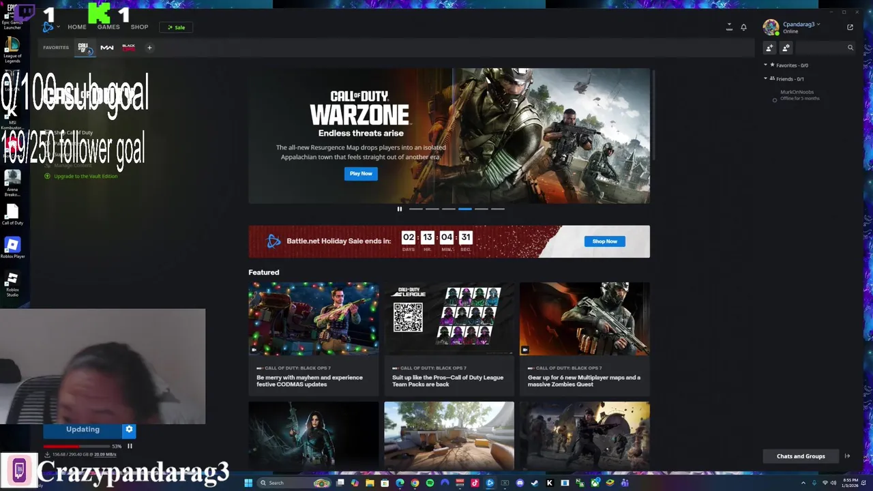The width and height of the screenshot is (873, 491).
Task: Select the Black Ops game icon
Action: pyautogui.click(x=128, y=48)
